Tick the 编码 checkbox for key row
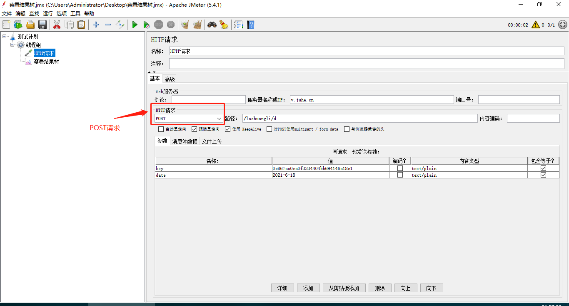 click(x=400, y=168)
